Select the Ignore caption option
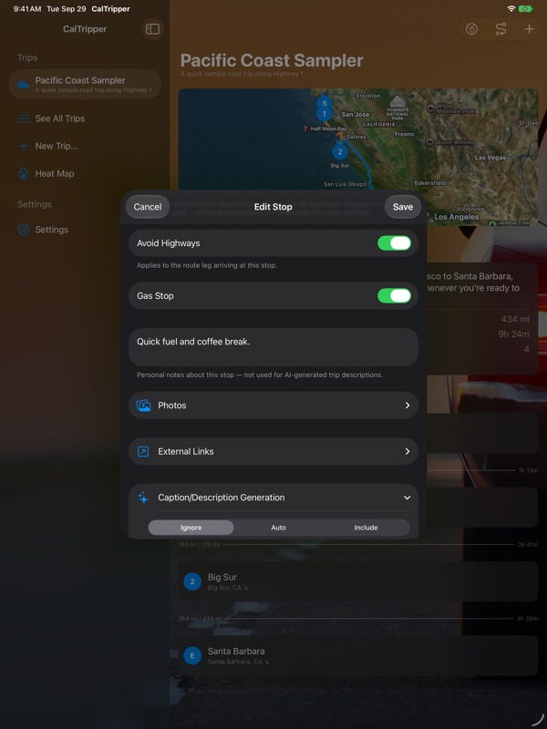Screen dimensions: 547x729 tap(191, 528)
